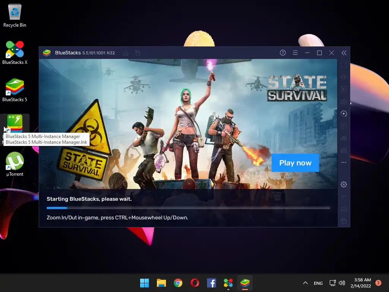This screenshot has height=292, width=389.
Task: Launch Opera browser from the taskbar
Action: pos(195,283)
